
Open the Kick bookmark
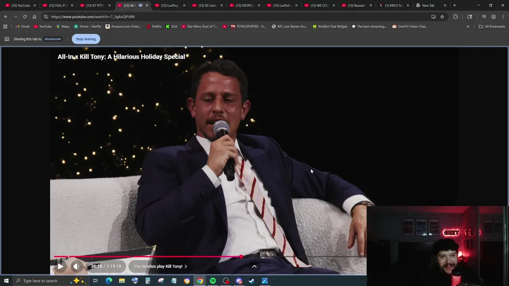[x=171, y=27]
